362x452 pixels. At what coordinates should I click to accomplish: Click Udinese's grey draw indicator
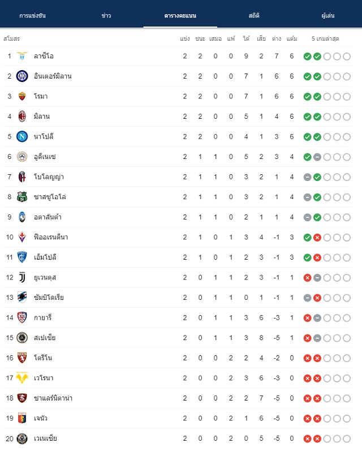coord(317,157)
